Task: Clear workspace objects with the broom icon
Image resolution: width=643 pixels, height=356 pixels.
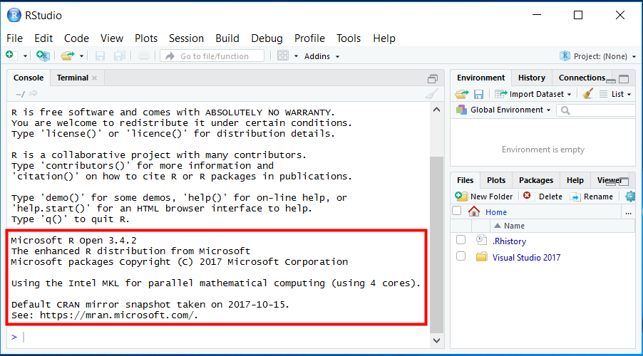Action: pos(587,94)
